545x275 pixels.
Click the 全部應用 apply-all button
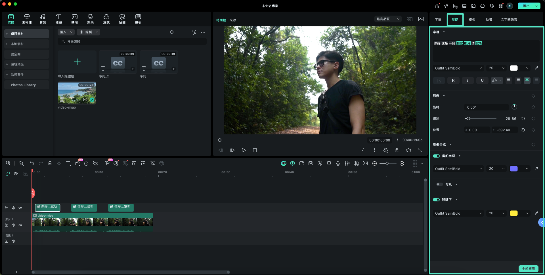pyautogui.click(x=528, y=268)
